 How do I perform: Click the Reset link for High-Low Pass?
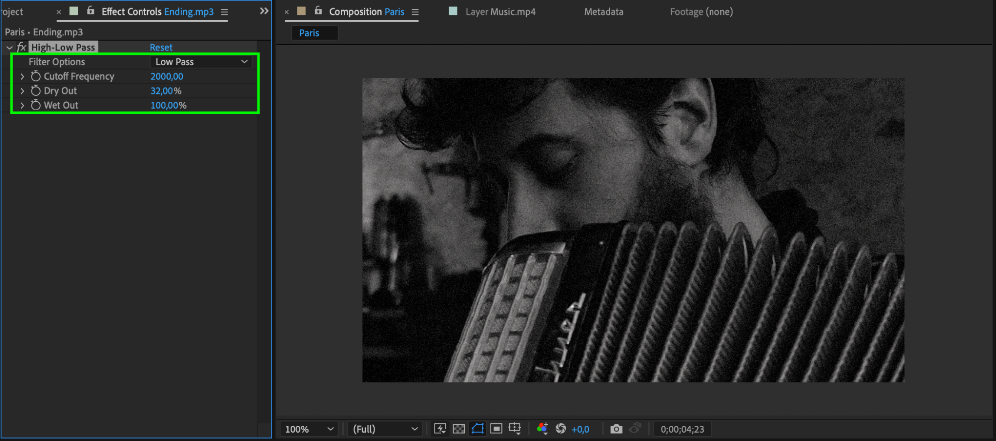click(161, 47)
